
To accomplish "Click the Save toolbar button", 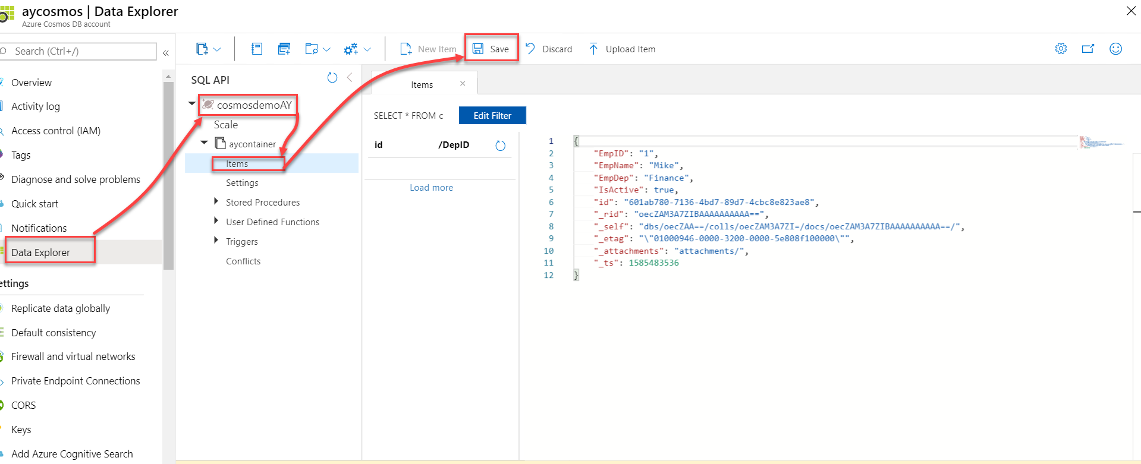I will click(491, 49).
